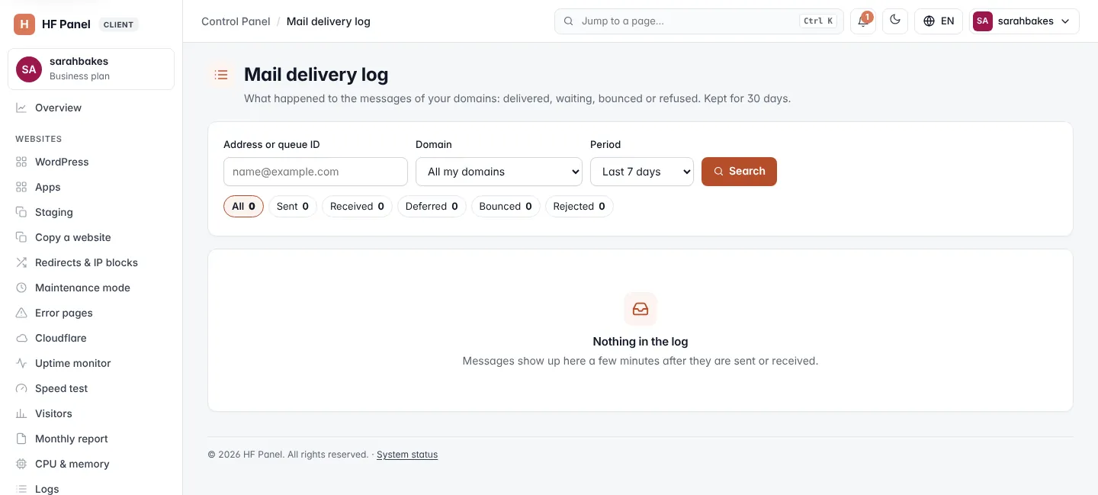Viewport: 1098px width, 495px height.
Task: Click the Cloudflare cloud icon
Action: point(21,338)
